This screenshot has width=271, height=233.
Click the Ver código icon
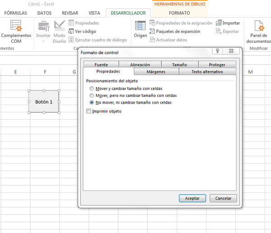[72, 32]
